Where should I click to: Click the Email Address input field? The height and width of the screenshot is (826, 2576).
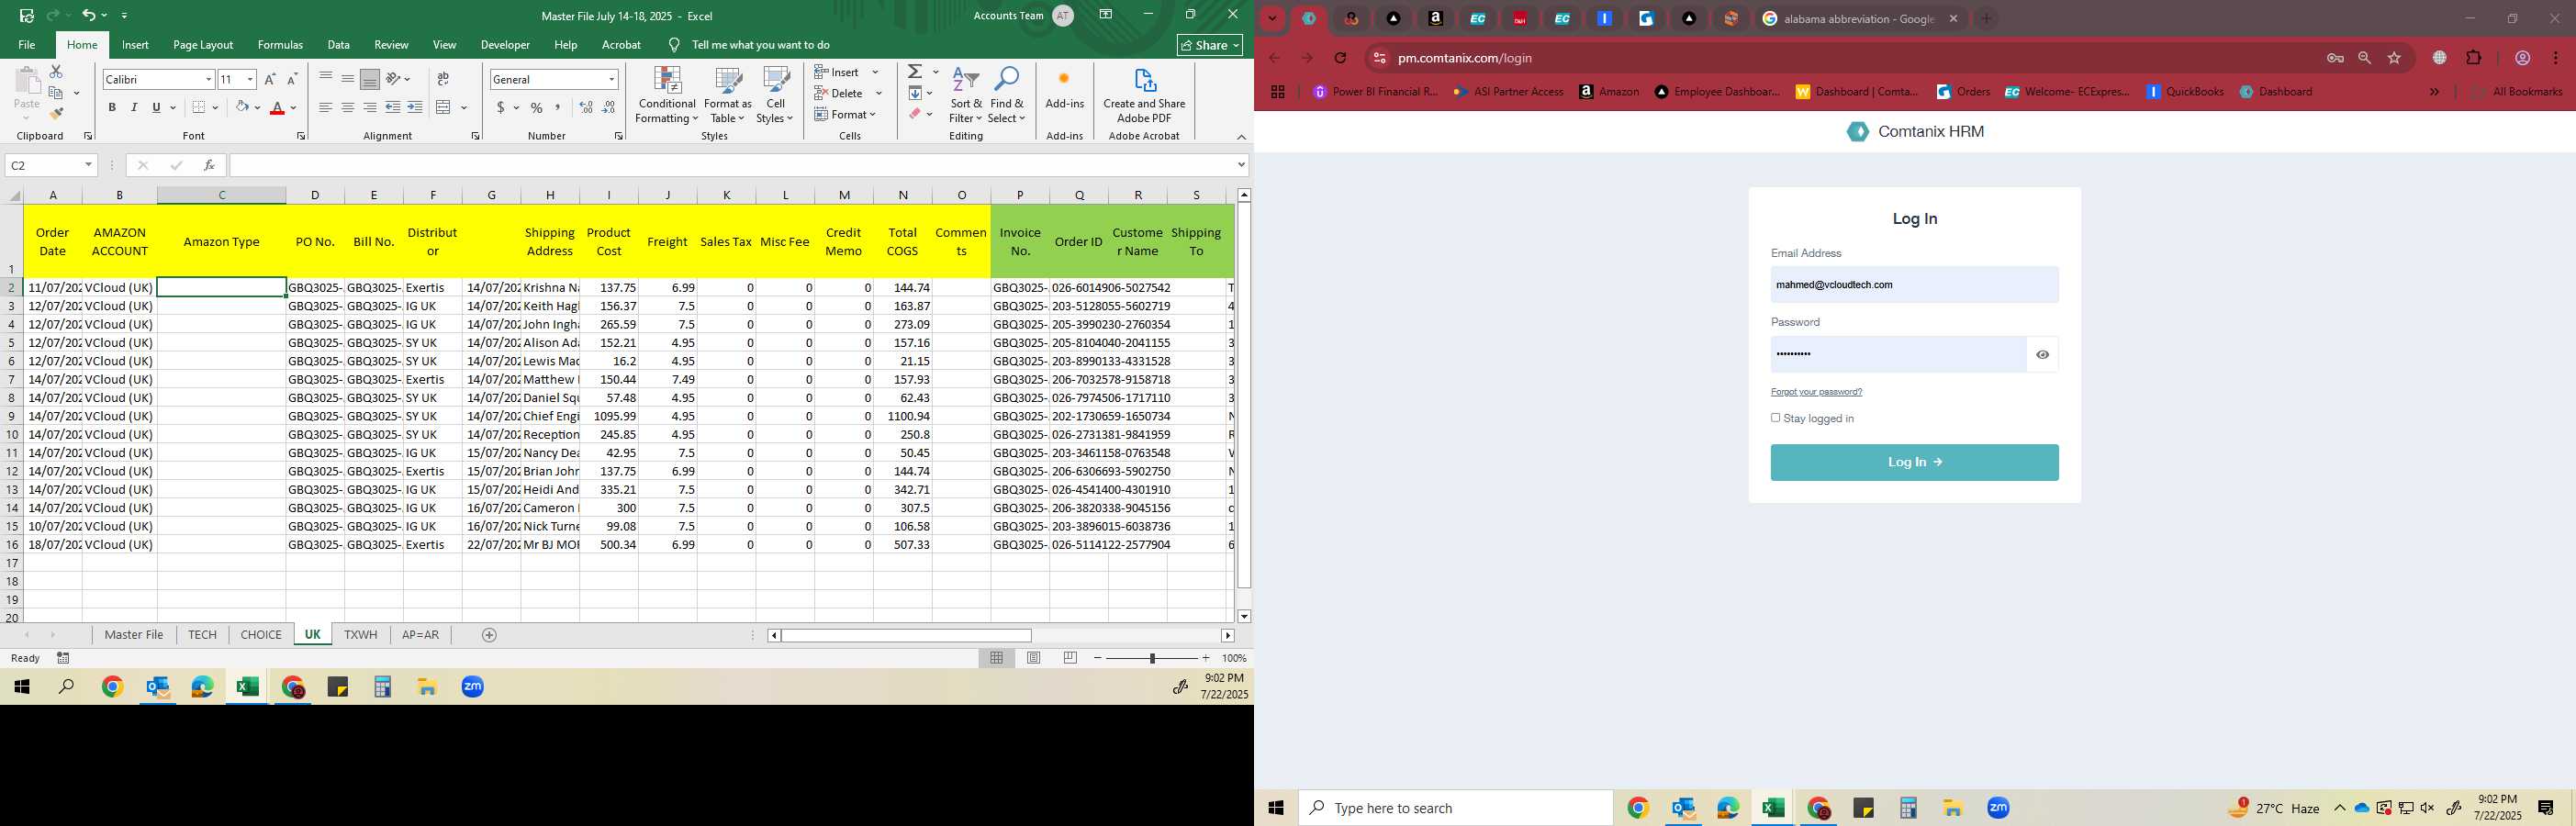click(x=1914, y=285)
